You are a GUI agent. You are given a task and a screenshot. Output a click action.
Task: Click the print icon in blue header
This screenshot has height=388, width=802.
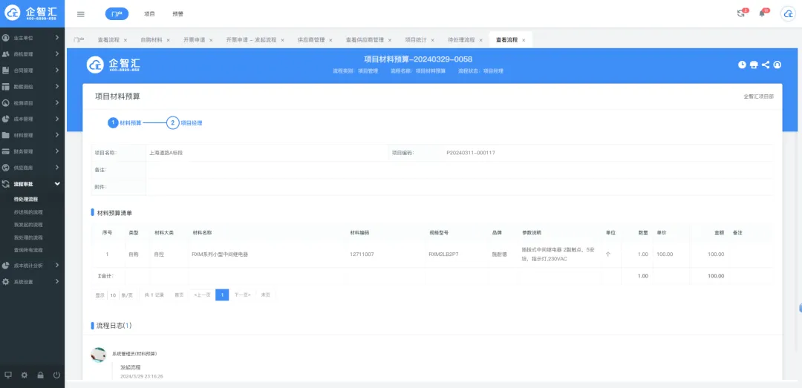coord(754,65)
